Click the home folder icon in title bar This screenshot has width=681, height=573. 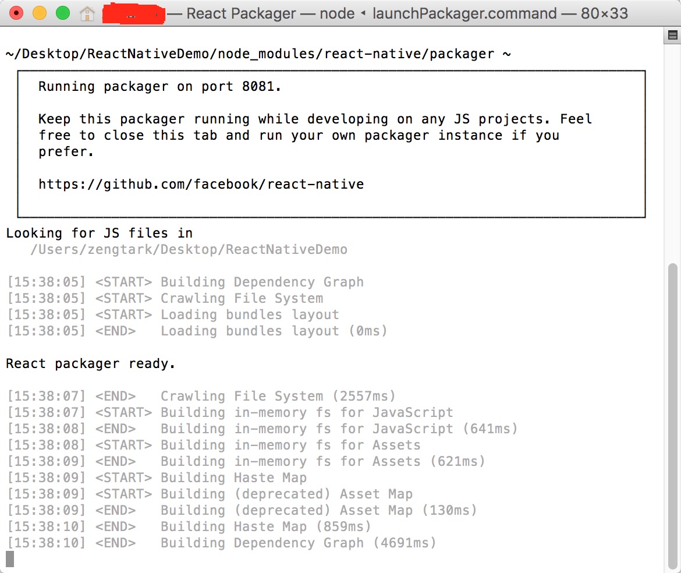point(87,14)
